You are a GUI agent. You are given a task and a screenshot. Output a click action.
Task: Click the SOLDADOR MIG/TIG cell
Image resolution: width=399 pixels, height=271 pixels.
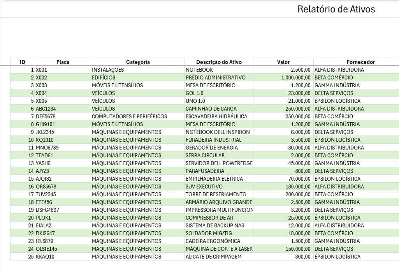(x=219, y=233)
